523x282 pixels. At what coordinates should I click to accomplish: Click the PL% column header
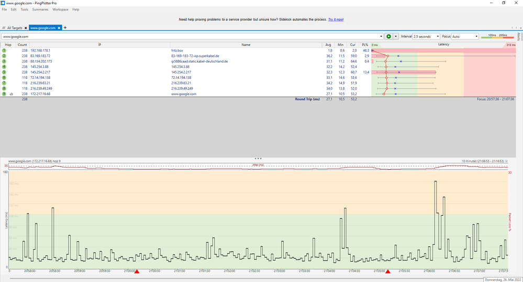365,45
